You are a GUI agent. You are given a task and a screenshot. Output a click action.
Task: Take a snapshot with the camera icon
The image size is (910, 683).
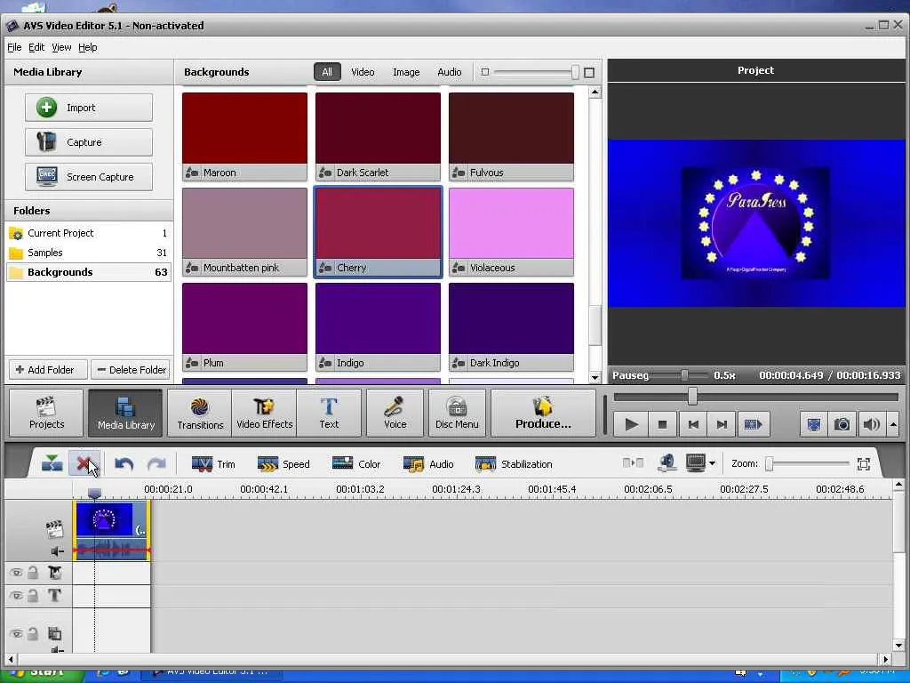(842, 425)
